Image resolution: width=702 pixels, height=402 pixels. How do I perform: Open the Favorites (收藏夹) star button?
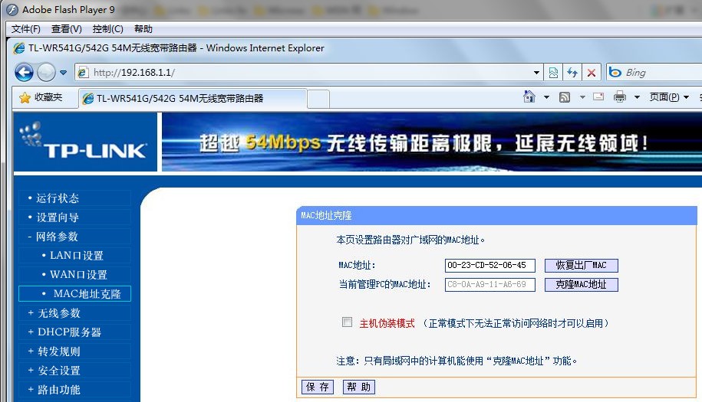[41, 97]
